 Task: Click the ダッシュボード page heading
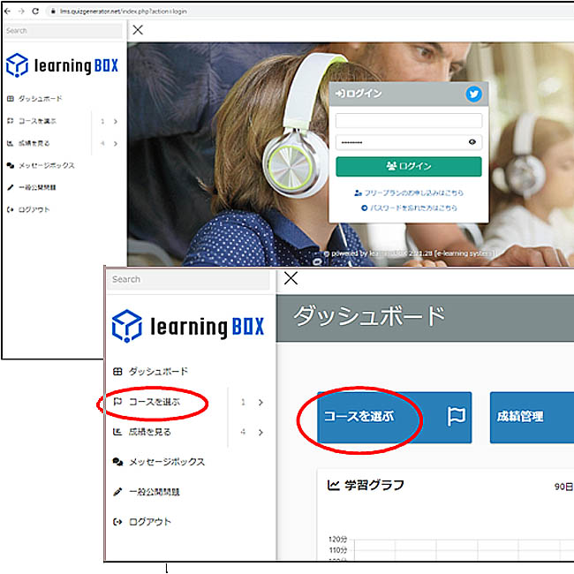[x=369, y=316]
